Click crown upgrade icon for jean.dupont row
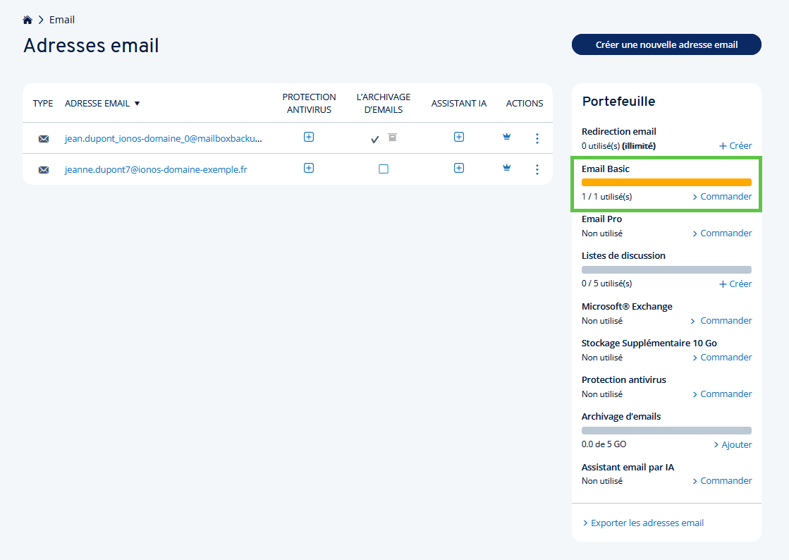This screenshot has width=789, height=560. 506,137
